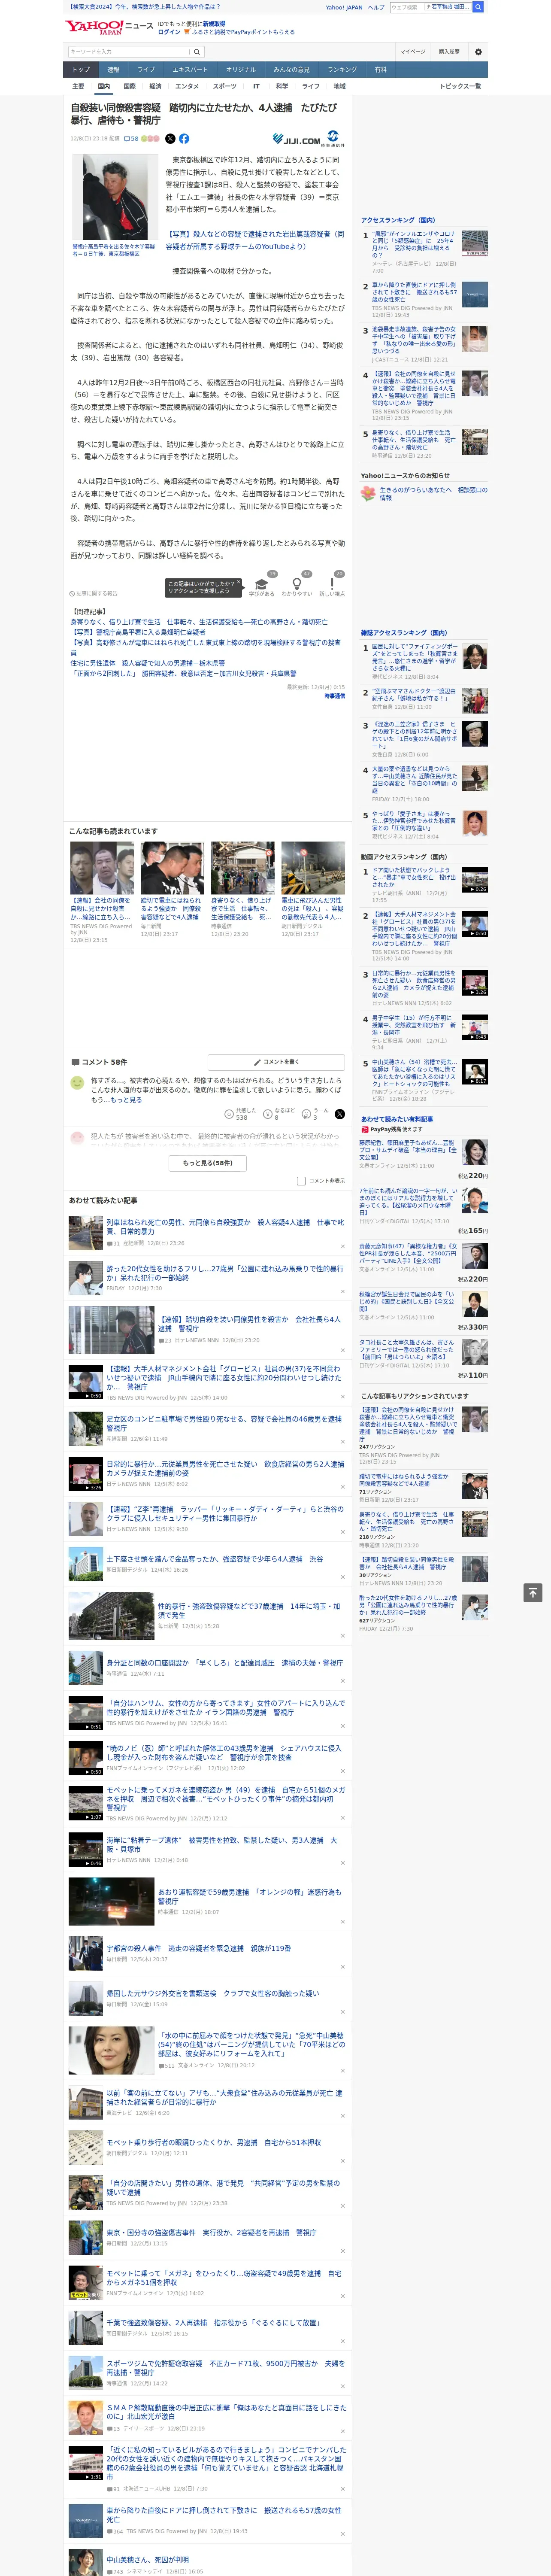The height and width of the screenshot is (2576, 551).
Task: Focus the キーワードを入力 search field
Action: (x=129, y=52)
